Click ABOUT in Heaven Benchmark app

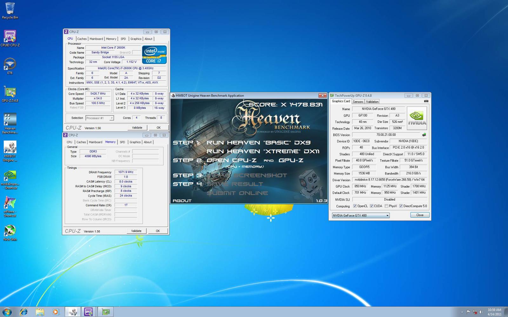(182, 201)
